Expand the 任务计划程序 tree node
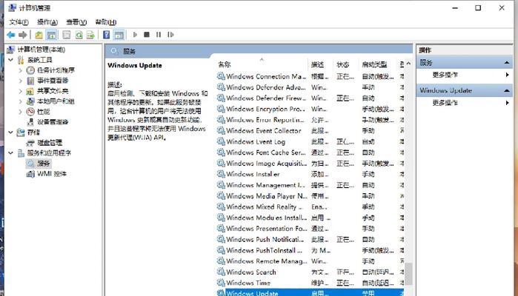The width and height of the screenshot is (518, 296). (21, 70)
